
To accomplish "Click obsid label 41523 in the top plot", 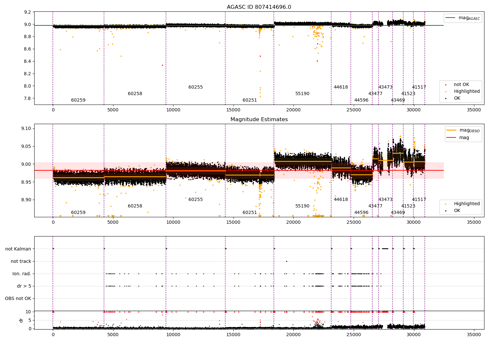I will 408,94.
